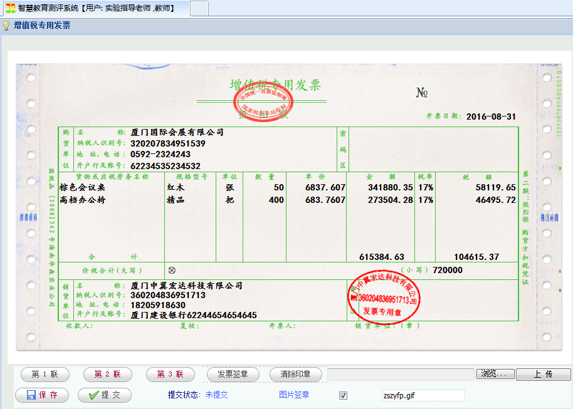The width and height of the screenshot is (573, 409).
Task: Switch to the 智慧教育测评系统 tab
Action: tap(97, 8)
